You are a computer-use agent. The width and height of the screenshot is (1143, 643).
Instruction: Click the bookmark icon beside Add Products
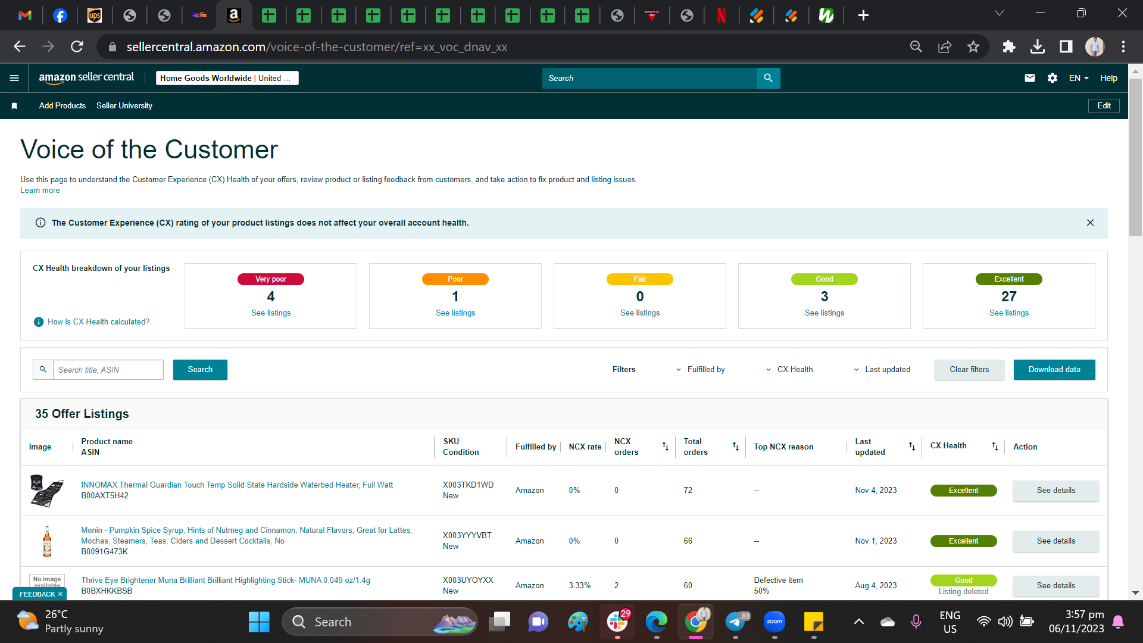pos(14,106)
